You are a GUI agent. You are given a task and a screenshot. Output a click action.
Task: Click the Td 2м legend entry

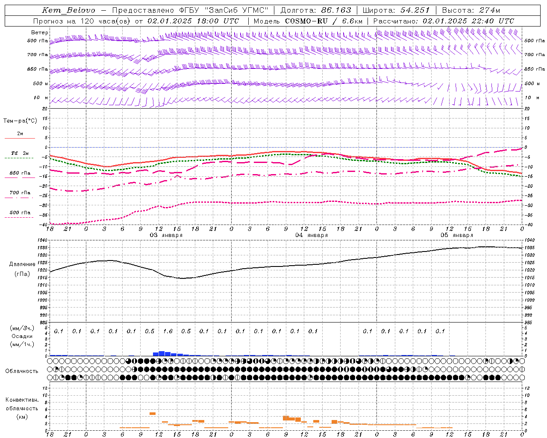click(20, 153)
